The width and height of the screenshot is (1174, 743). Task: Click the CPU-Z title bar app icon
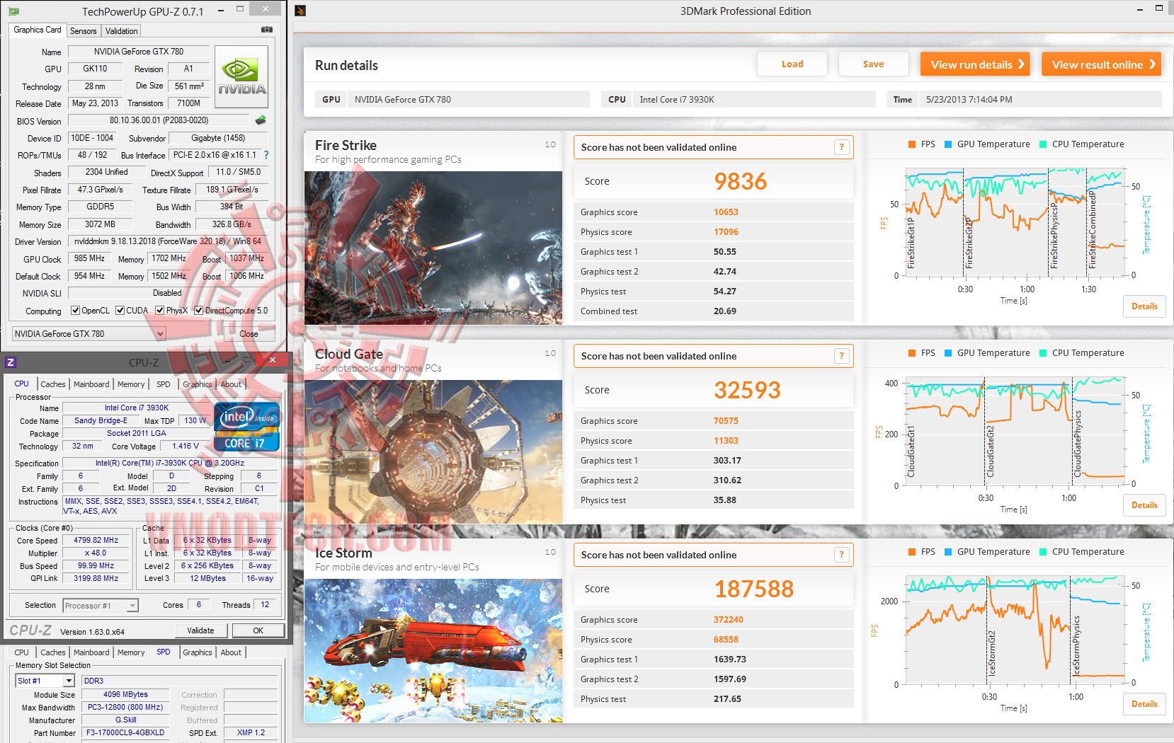click(11, 362)
